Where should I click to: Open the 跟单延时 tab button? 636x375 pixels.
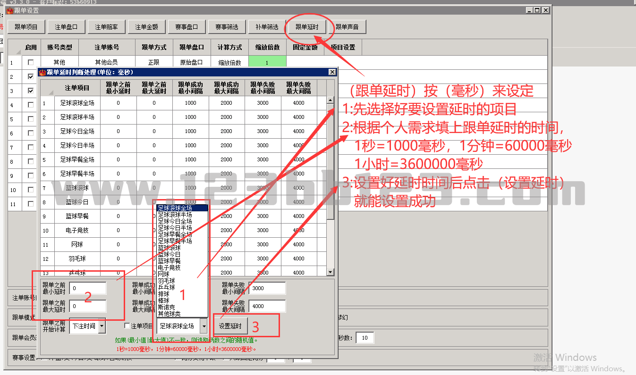307,27
